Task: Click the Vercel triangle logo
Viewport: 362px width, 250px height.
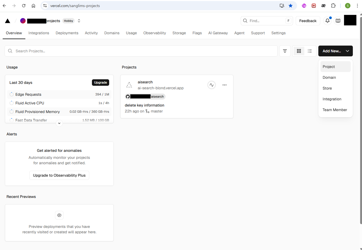Action: pyautogui.click(x=8, y=21)
